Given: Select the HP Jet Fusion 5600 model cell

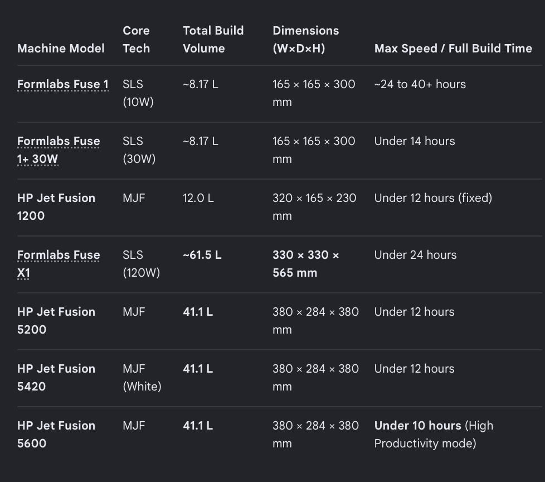Looking at the screenshot, I should pos(56,435).
